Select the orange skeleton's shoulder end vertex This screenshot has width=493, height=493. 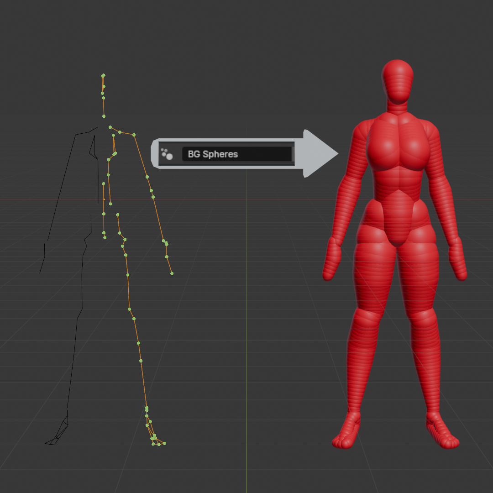click(x=134, y=135)
